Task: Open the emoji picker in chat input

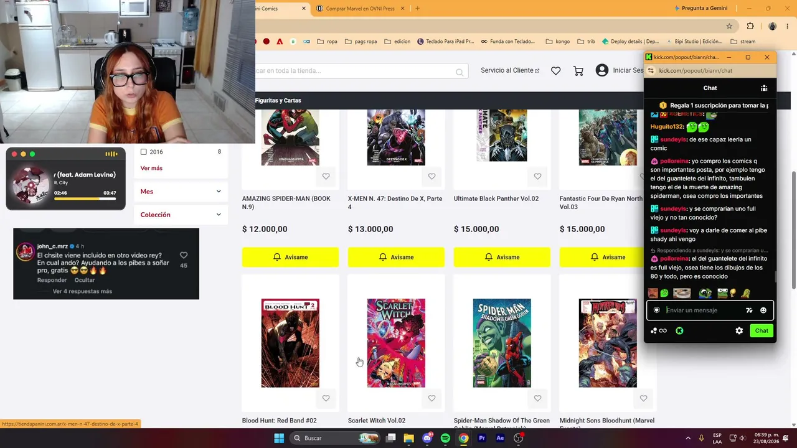Action: [x=763, y=310]
